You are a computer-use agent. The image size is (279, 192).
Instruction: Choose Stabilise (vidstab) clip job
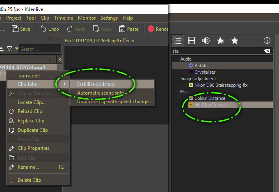112,84
